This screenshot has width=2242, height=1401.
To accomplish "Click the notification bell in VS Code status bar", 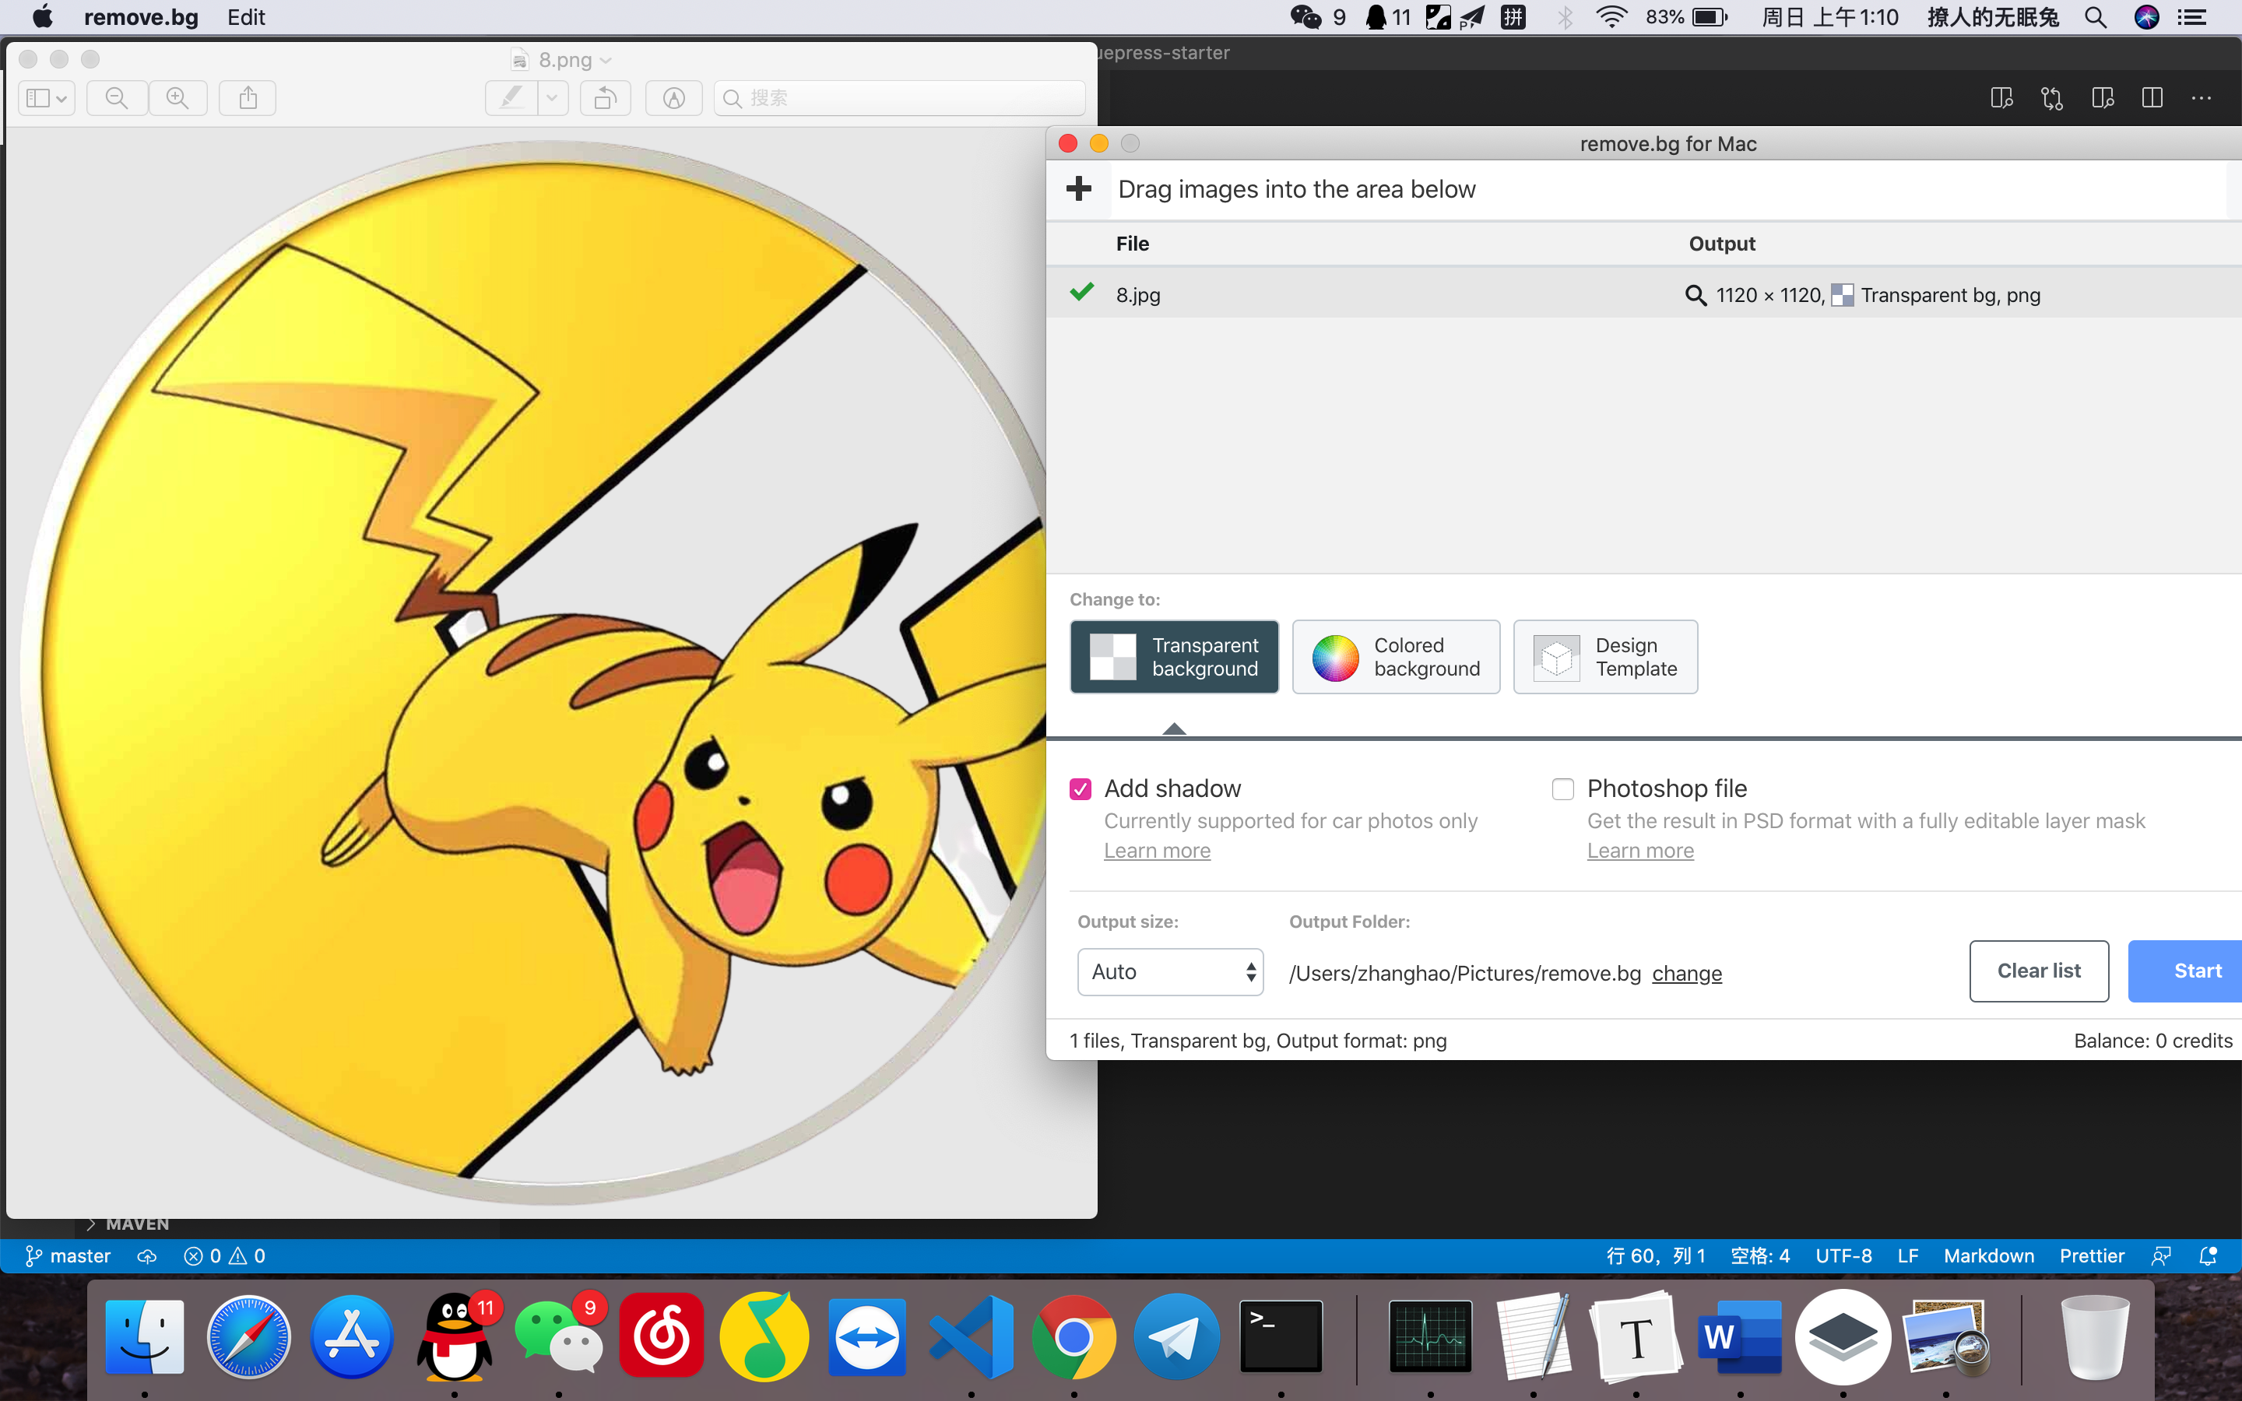I will pyautogui.click(x=2209, y=1255).
